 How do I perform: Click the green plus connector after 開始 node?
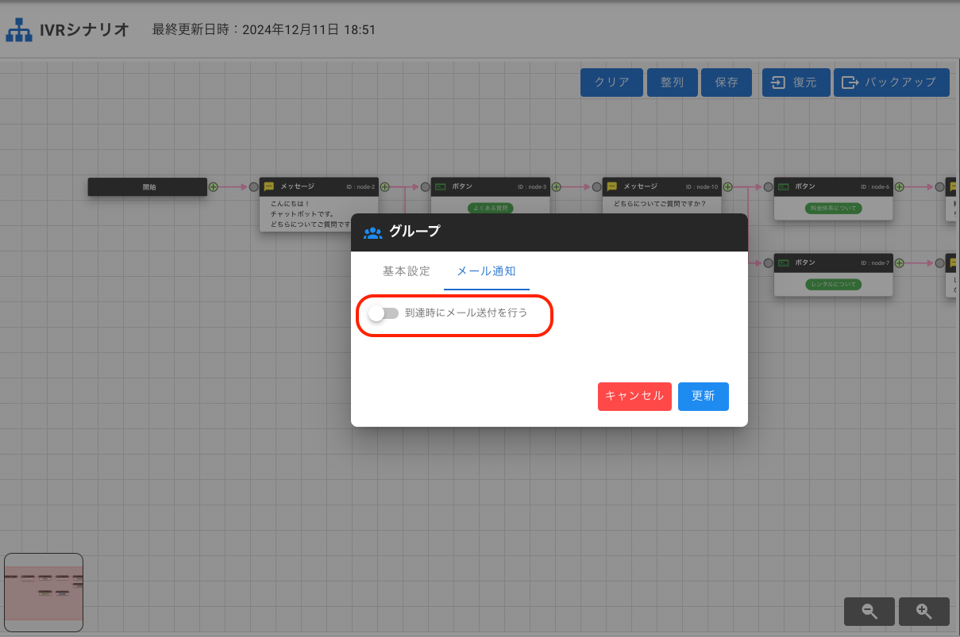[213, 187]
